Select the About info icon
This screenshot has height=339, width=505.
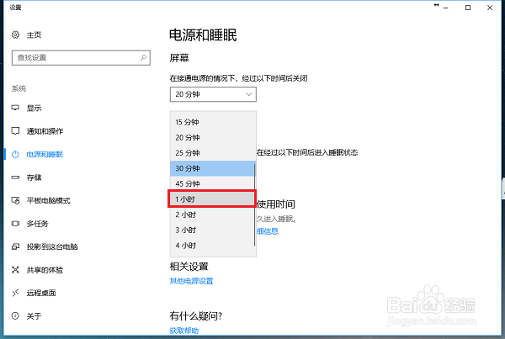pyautogui.click(x=15, y=315)
